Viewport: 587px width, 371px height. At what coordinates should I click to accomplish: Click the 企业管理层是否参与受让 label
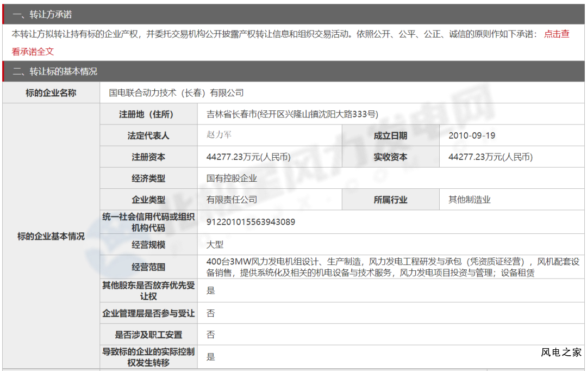coord(148,313)
